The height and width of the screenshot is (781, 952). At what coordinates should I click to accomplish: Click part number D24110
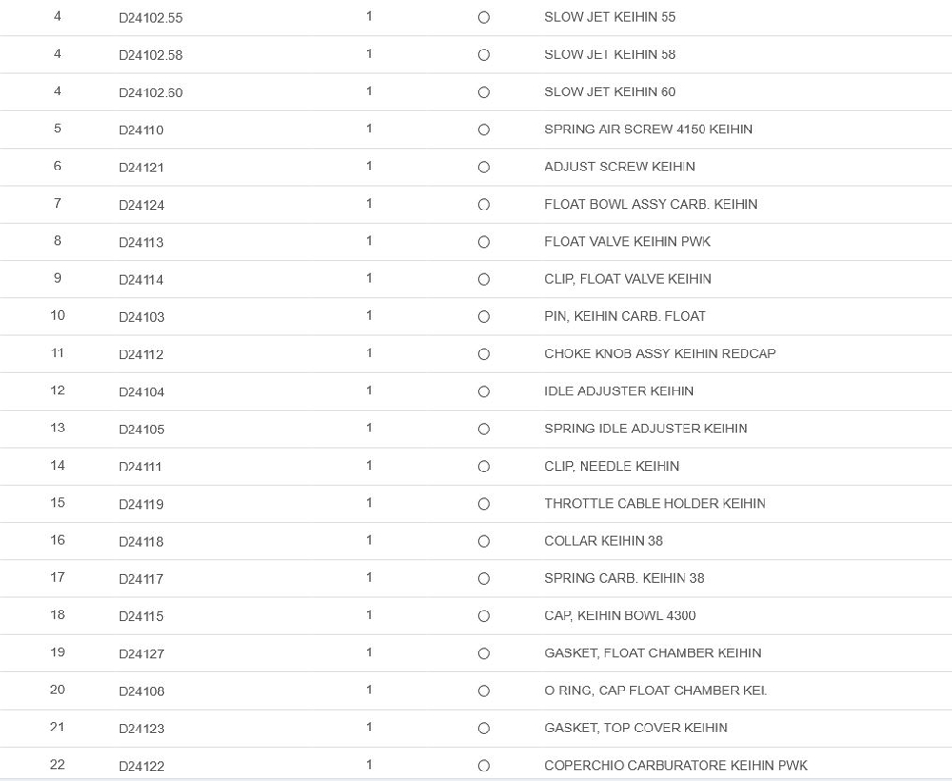[x=141, y=130]
